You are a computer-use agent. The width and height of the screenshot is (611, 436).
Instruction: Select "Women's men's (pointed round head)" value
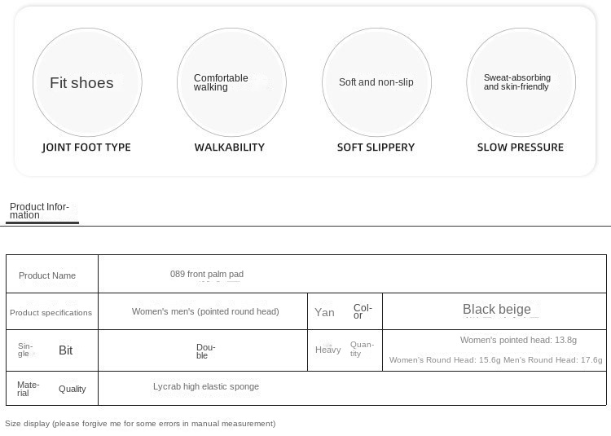click(205, 311)
